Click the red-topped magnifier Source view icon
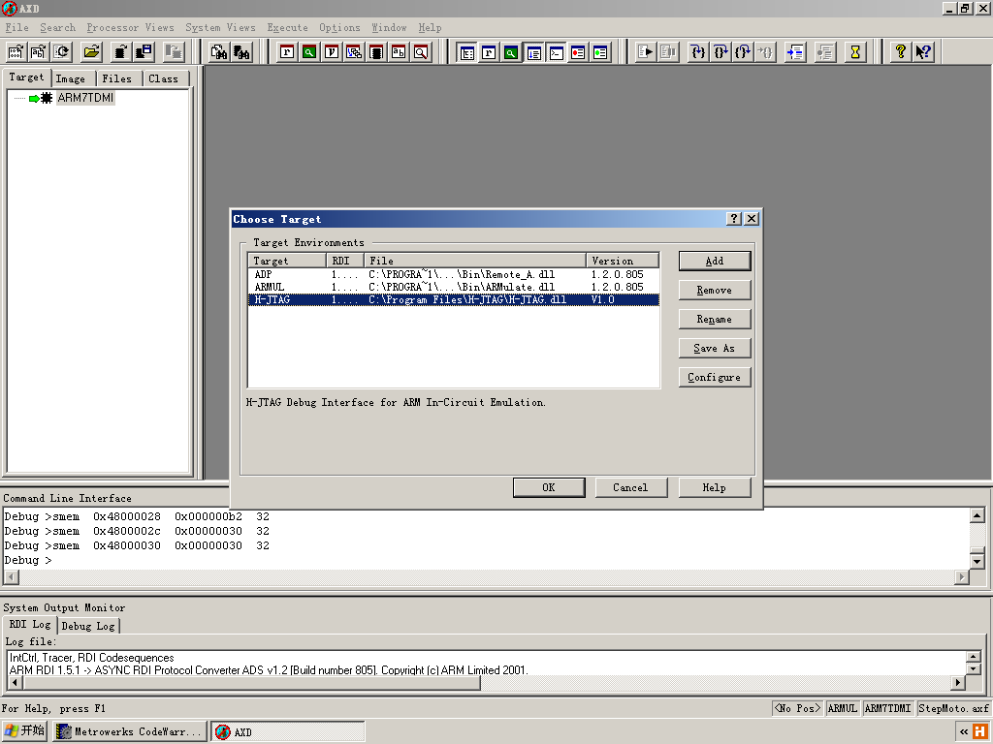 (421, 52)
